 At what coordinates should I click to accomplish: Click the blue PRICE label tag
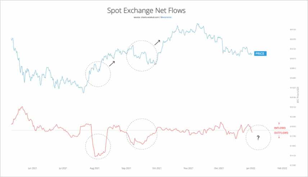(x=260, y=53)
